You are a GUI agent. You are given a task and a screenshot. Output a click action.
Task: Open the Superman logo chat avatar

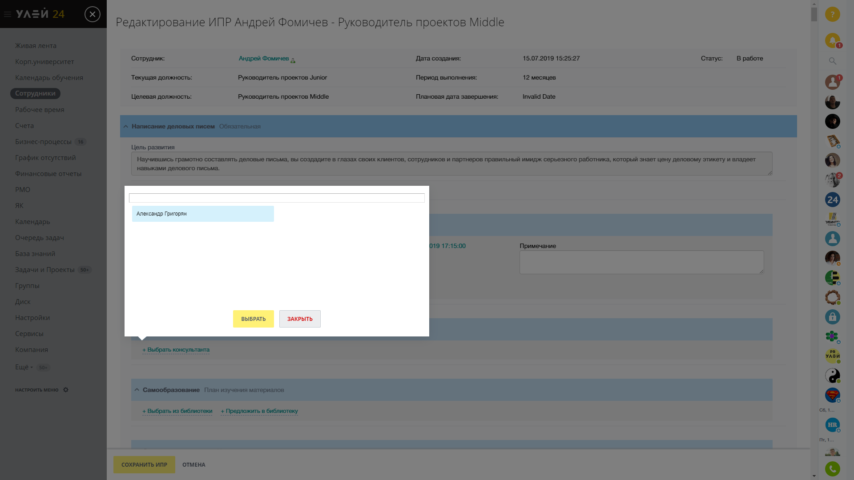click(833, 395)
